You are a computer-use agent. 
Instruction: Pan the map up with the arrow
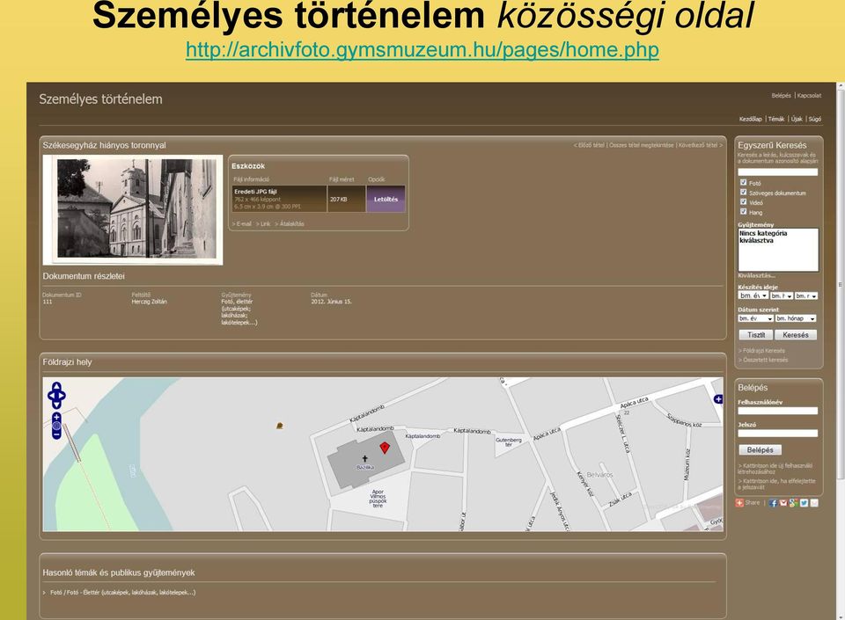tap(56, 386)
